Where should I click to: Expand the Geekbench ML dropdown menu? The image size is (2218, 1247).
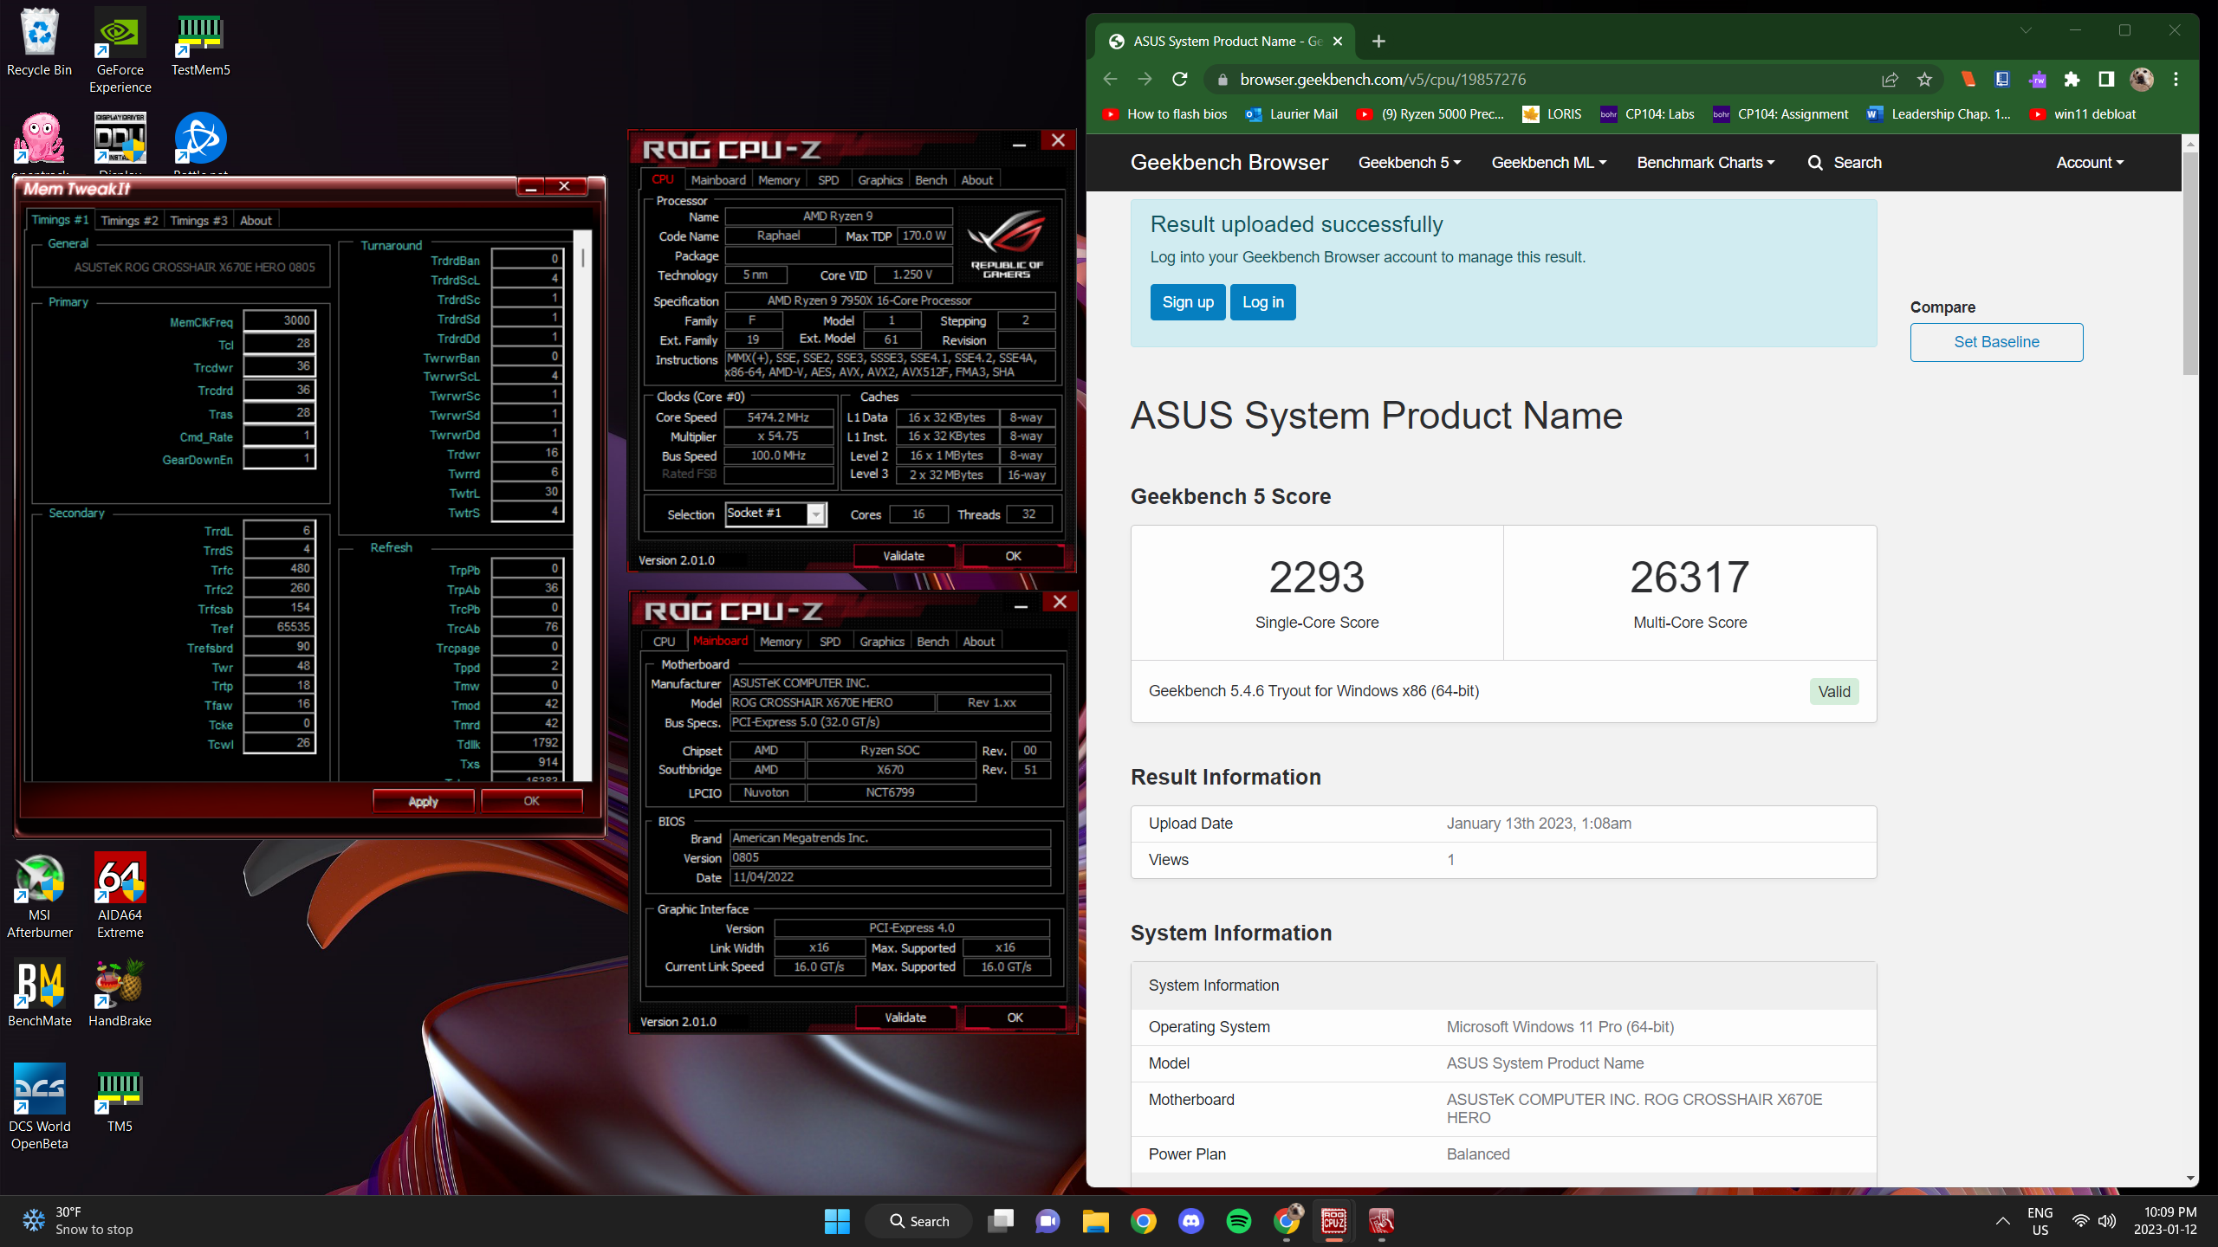[1548, 163]
